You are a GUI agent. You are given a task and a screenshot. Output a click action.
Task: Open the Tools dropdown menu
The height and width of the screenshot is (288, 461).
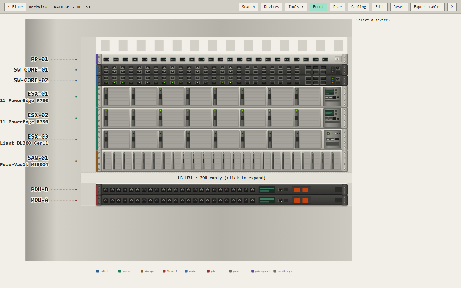tap(296, 7)
